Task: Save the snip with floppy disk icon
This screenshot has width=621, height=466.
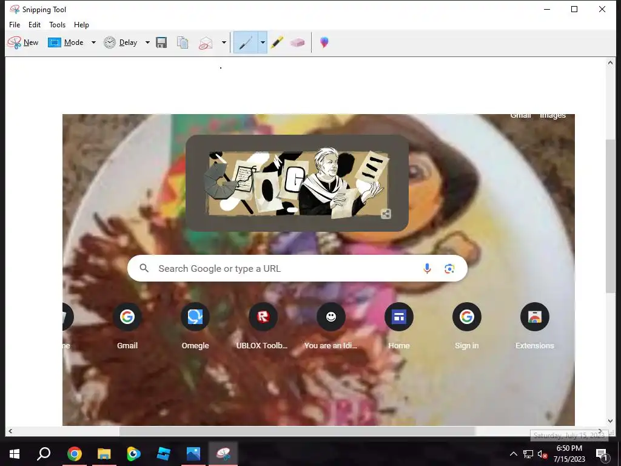Action: tap(161, 42)
